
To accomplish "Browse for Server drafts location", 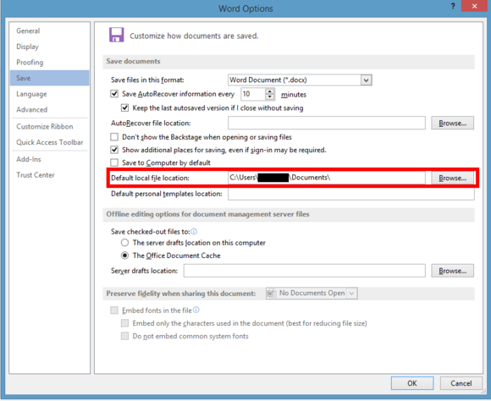I will pyautogui.click(x=453, y=271).
